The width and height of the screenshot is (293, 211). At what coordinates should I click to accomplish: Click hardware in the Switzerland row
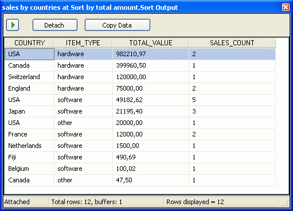tap(83, 77)
